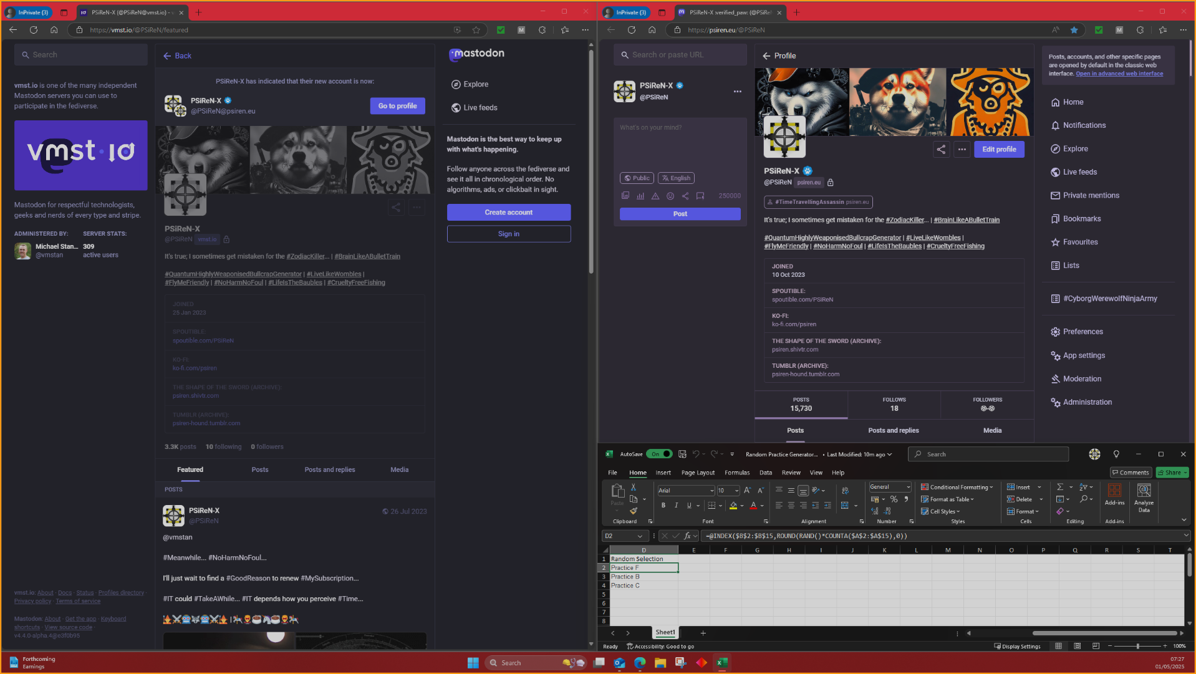Switch to Posts and replies tab on psiren.eu
This screenshot has height=674, width=1196.
[893, 430]
